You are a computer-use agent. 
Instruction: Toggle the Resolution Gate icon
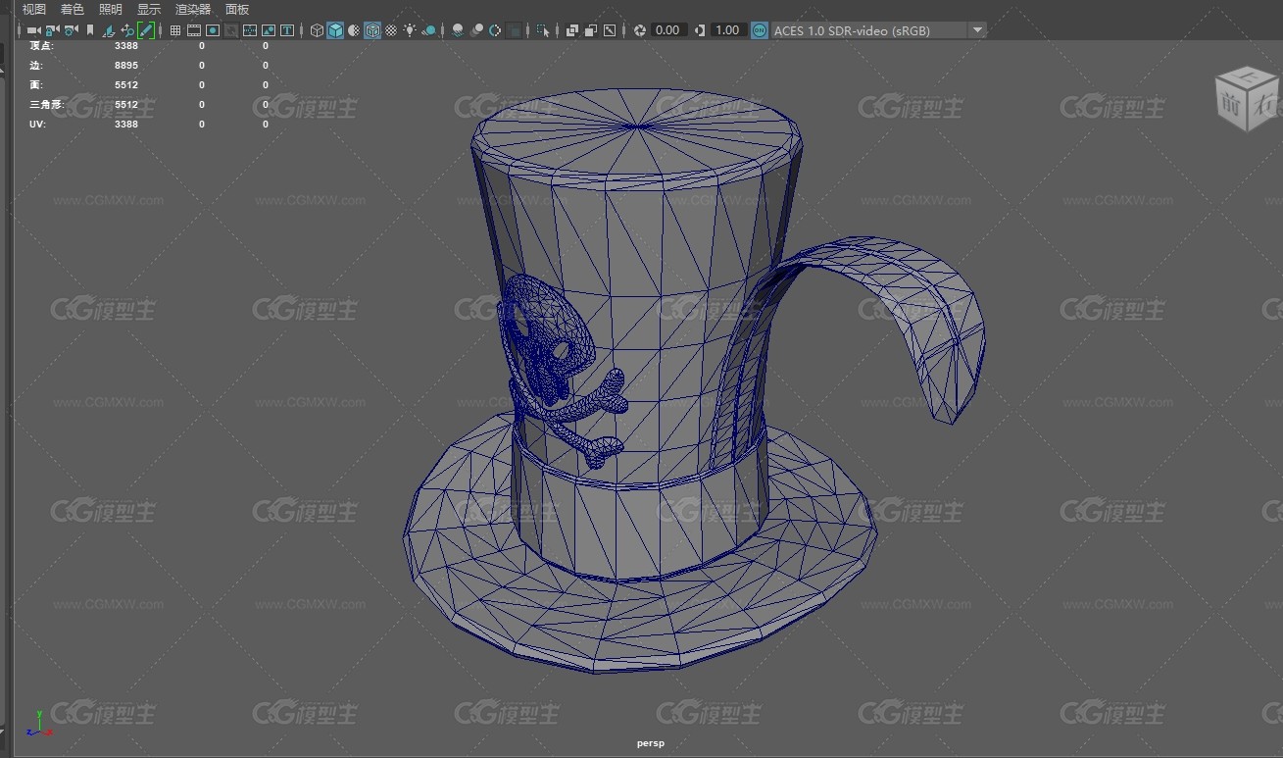pyautogui.click(x=213, y=30)
